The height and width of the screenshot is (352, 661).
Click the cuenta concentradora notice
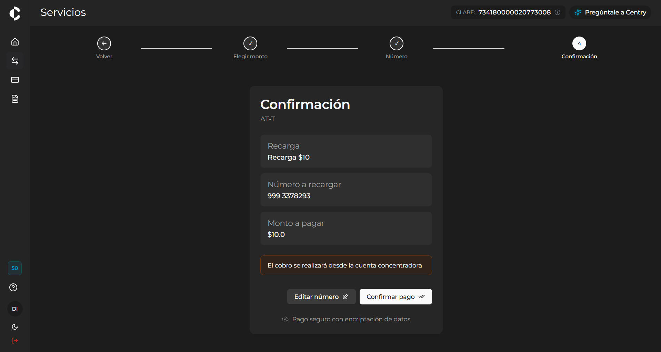(x=346, y=265)
